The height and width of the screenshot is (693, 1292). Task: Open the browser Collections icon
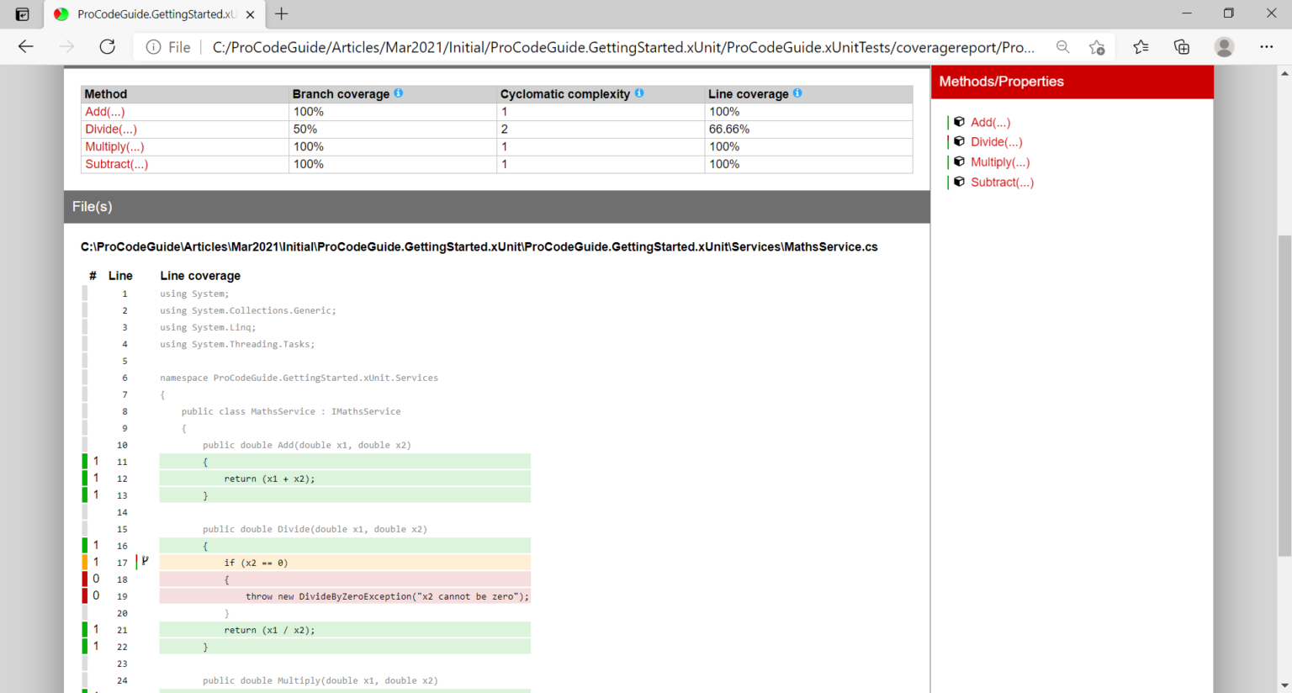[x=1182, y=47]
